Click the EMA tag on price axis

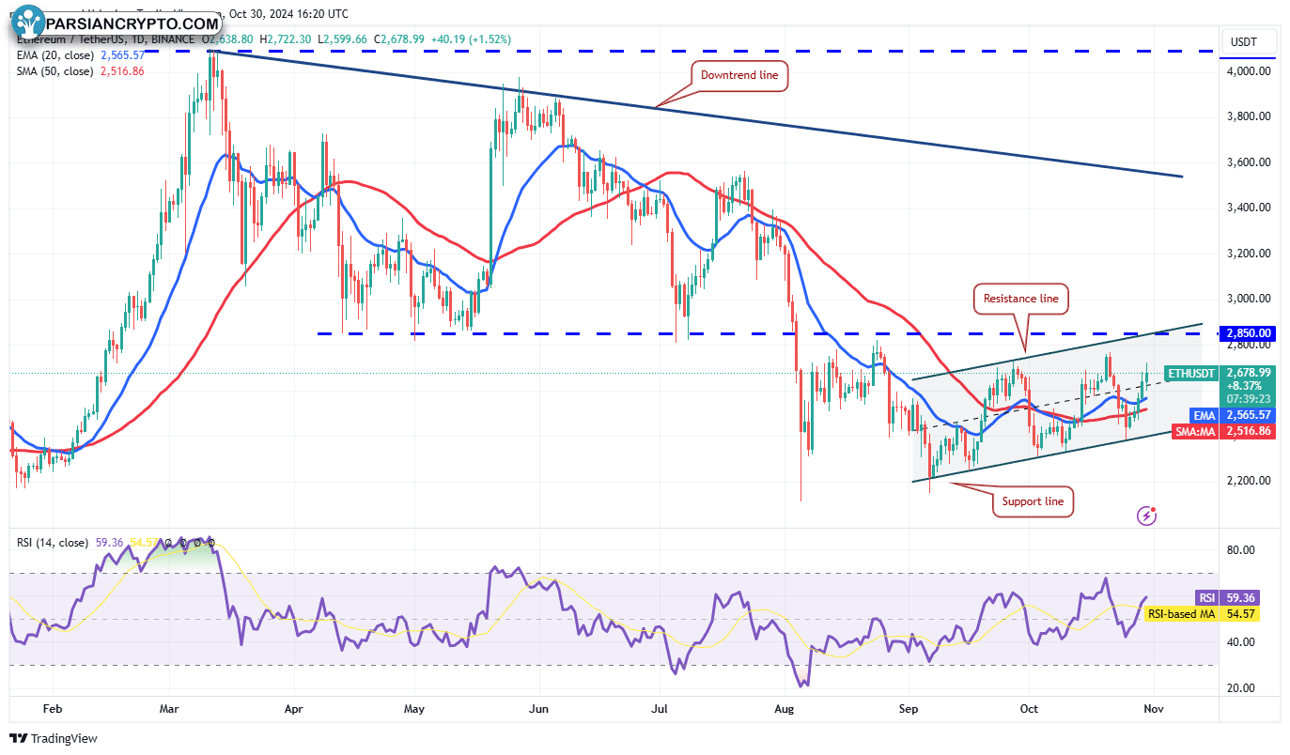(x=1204, y=414)
